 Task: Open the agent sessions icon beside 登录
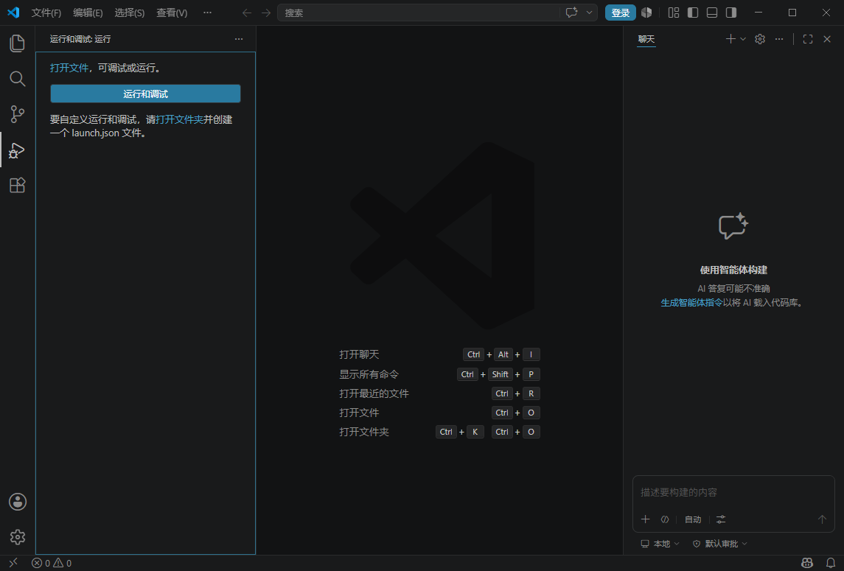tap(646, 13)
